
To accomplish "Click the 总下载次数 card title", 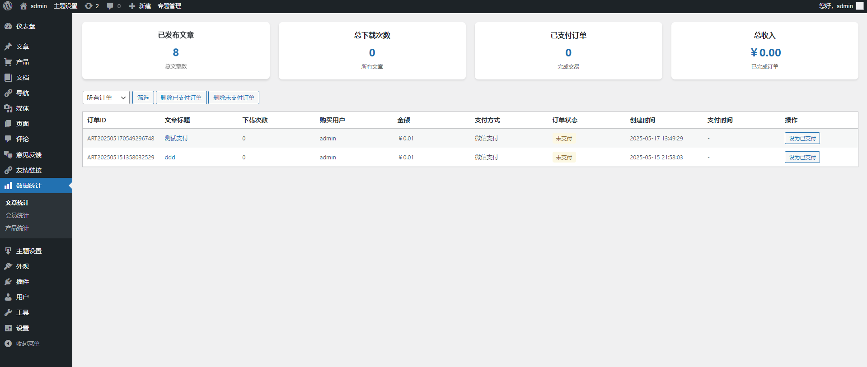I will pyautogui.click(x=372, y=35).
